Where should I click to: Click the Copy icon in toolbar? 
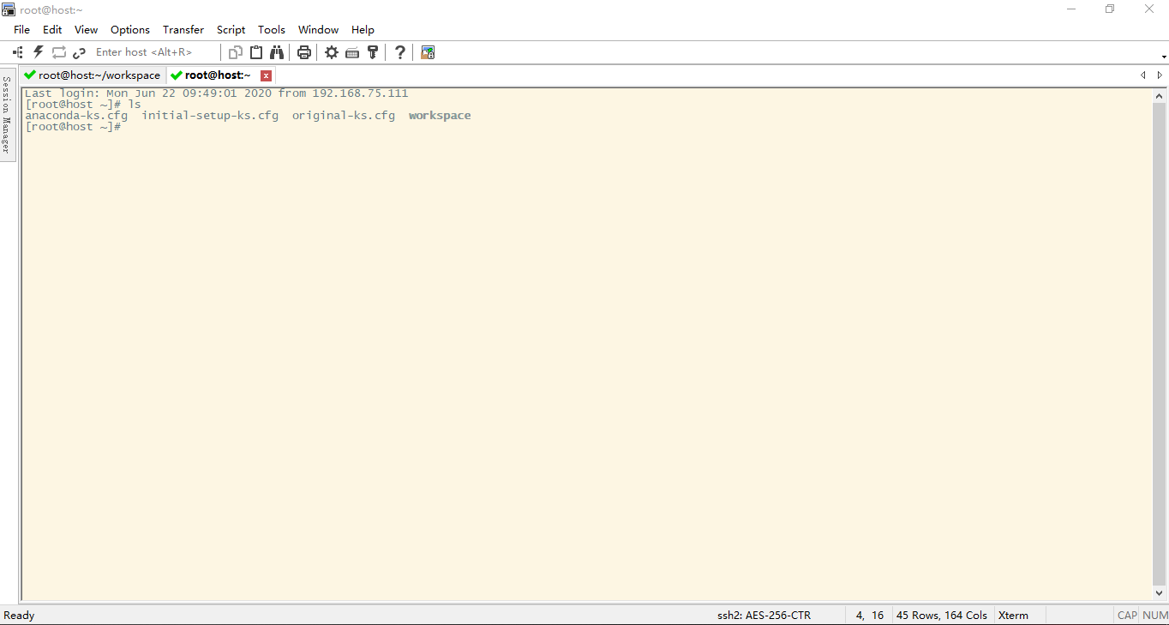(236, 52)
